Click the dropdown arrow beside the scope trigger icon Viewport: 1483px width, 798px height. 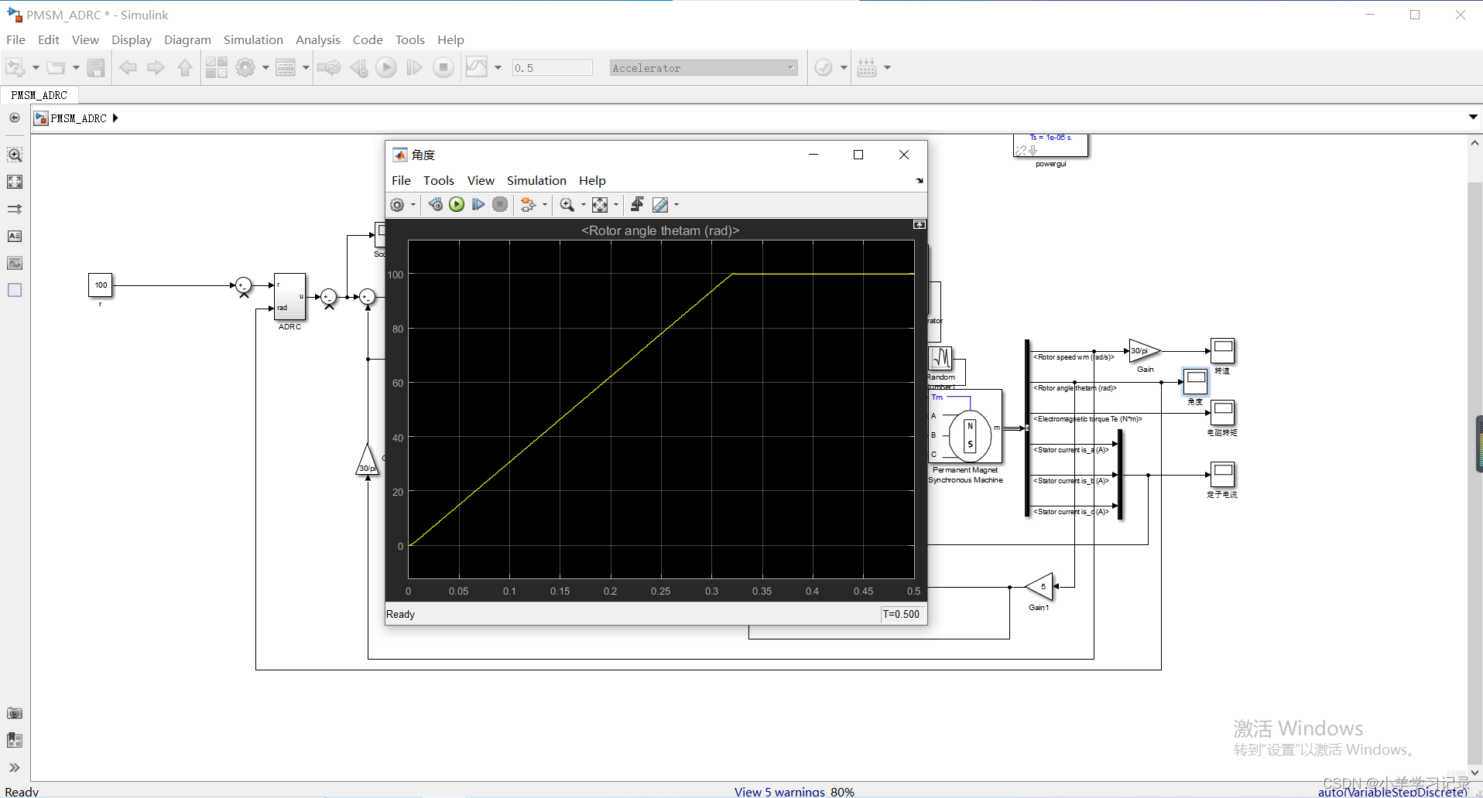(676, 204)
